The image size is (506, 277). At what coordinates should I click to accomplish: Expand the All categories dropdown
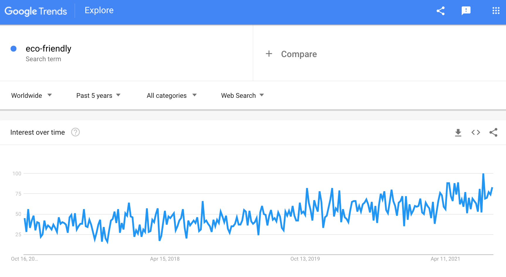click(172, 95)
